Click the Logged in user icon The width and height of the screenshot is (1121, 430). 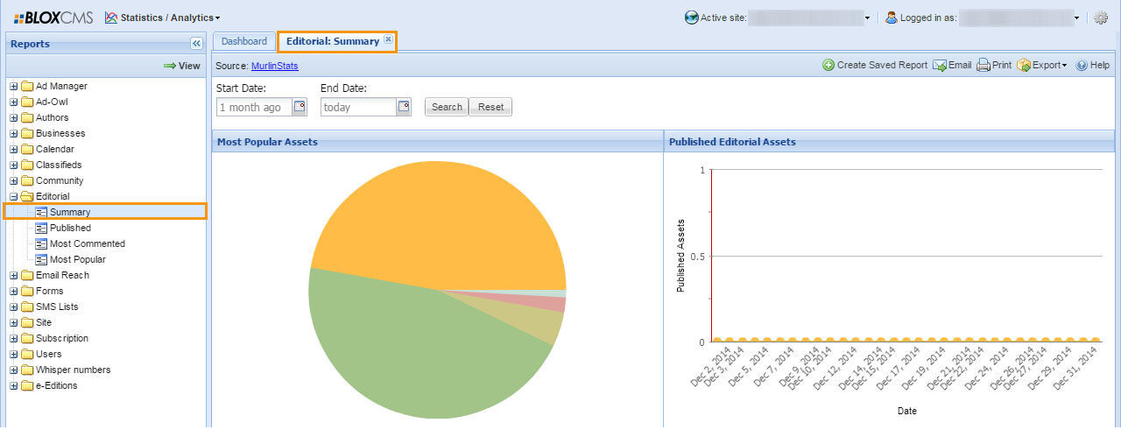click(892, 18)
